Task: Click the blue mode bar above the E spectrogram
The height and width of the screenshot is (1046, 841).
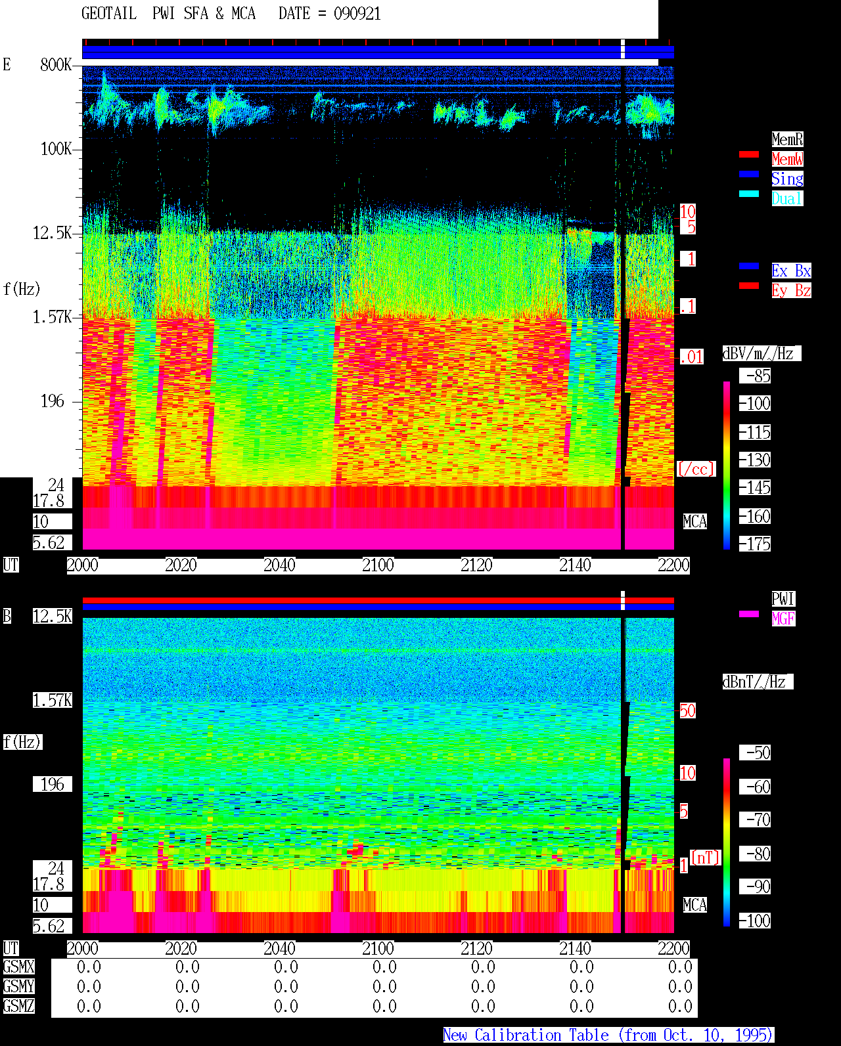Action: point(378,53)
